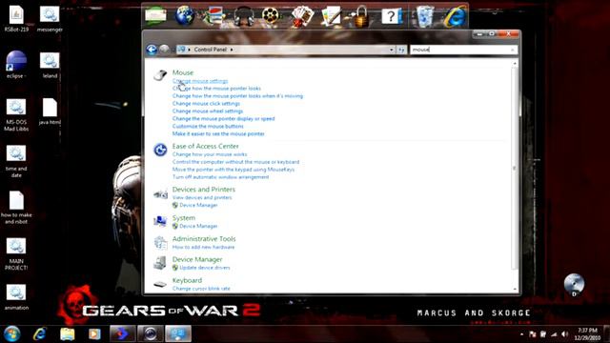Open Device Manager under Devices and Printers
The height and width of the screenshot is (343, 610).
tap(198, 206)
